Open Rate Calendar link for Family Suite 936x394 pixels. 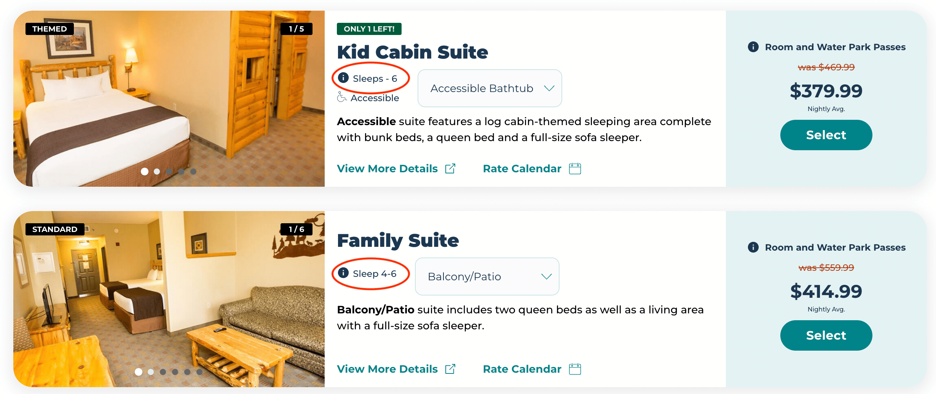click(522, 369)
